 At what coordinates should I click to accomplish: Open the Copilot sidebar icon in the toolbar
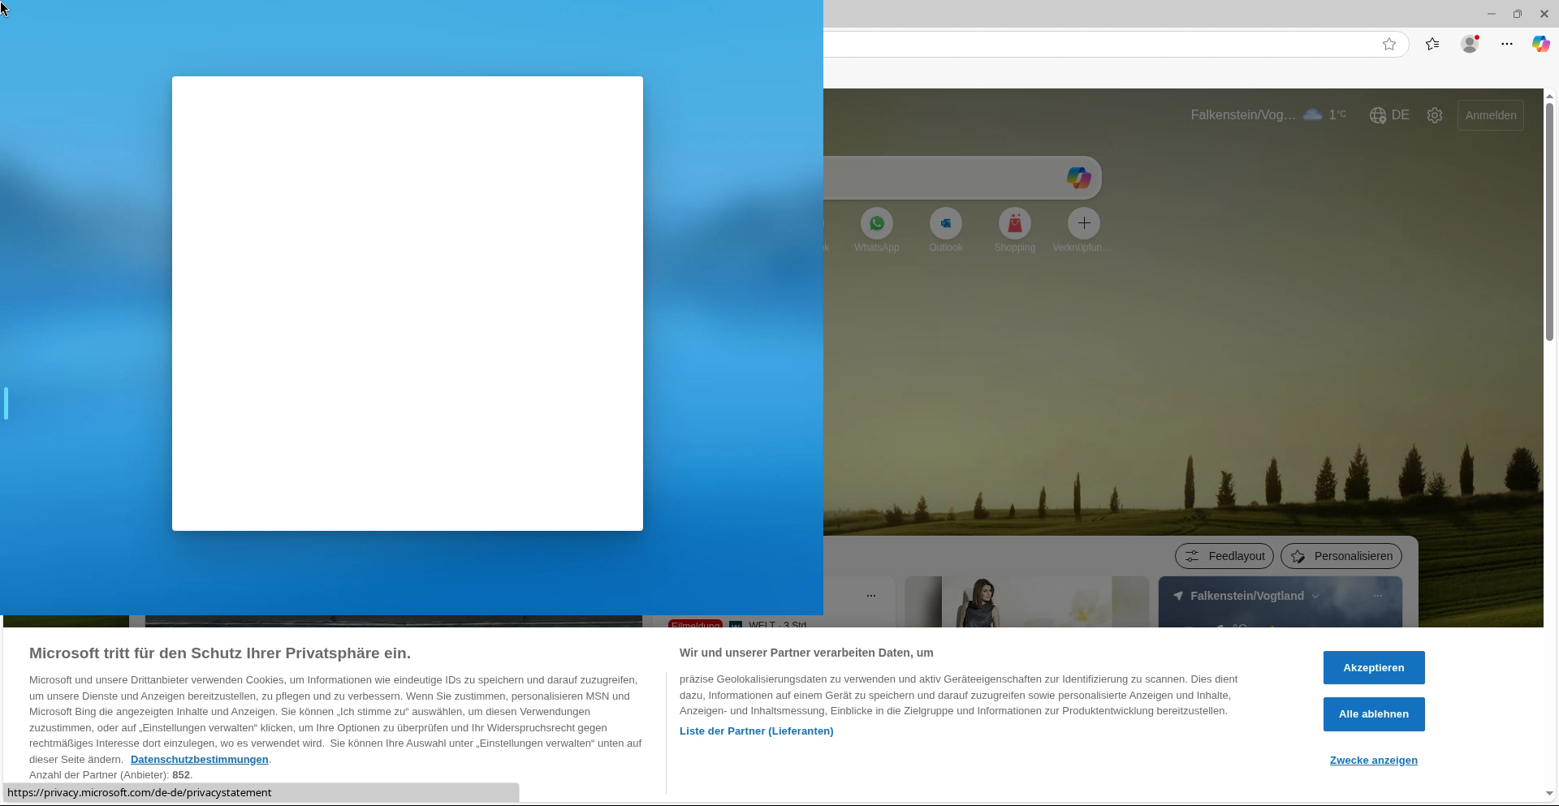click(1540, 45)
